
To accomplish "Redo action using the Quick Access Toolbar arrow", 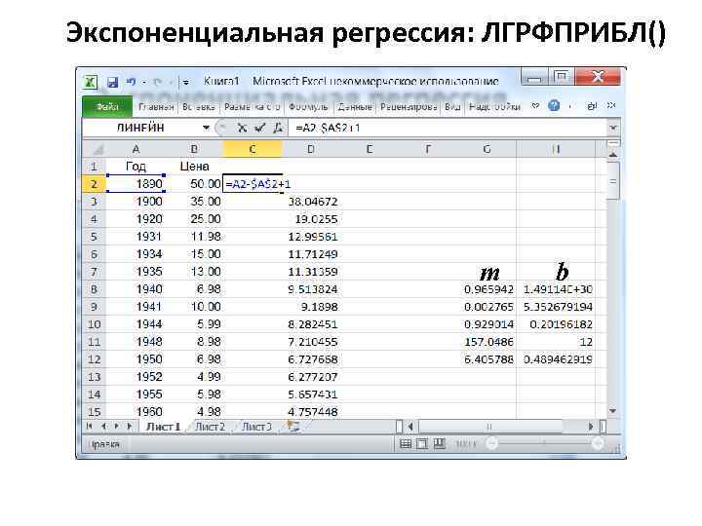I will click(158, 82).
